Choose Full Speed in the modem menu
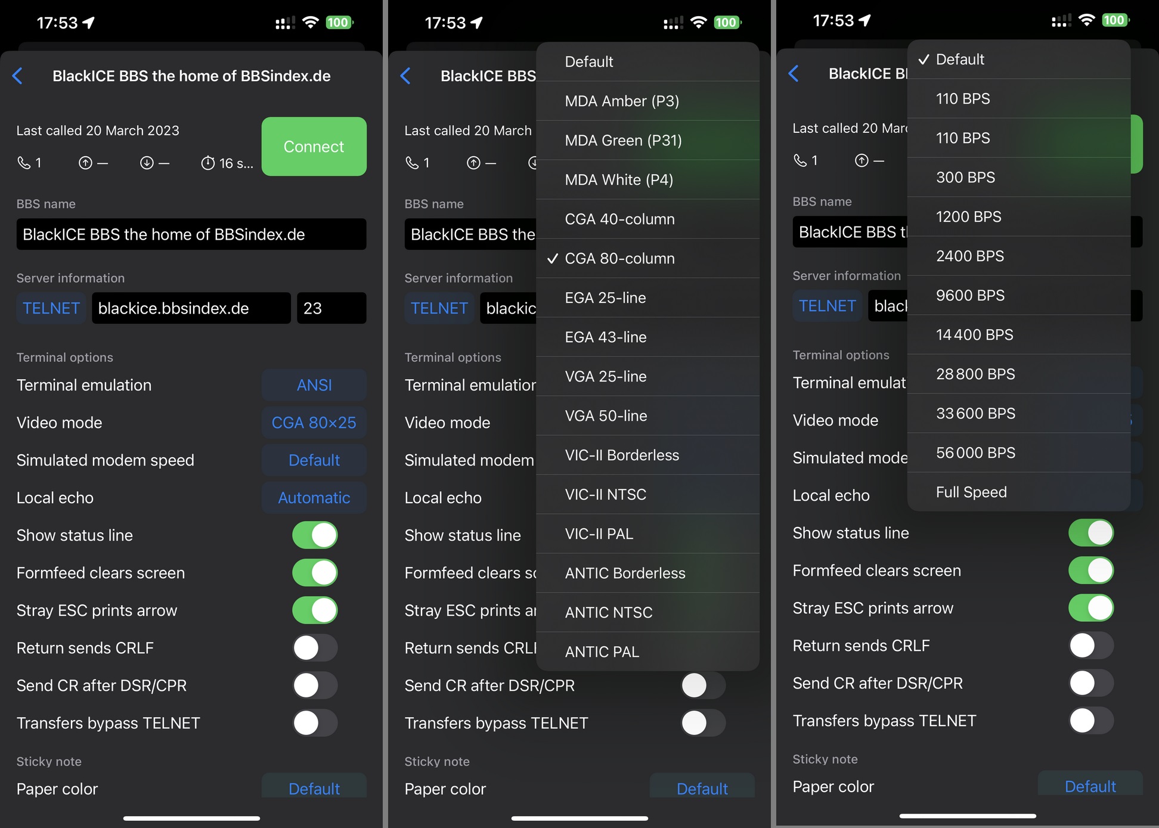The image size is (1159, 828). (x=1019, y=492)
